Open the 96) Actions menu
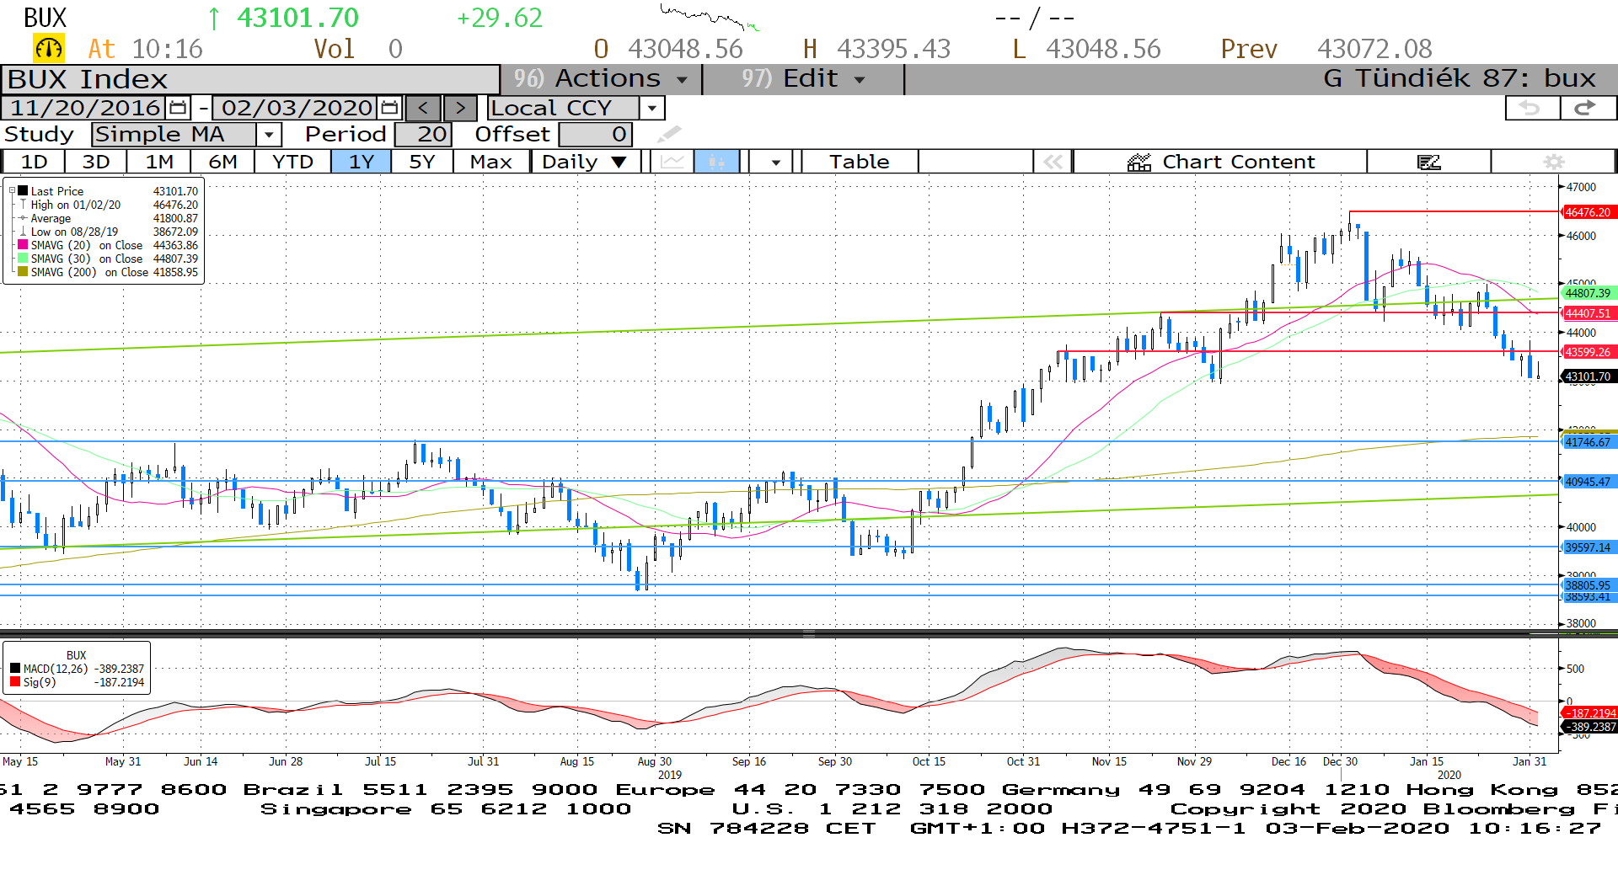The image size is (1618, 875). click(601, 78)
